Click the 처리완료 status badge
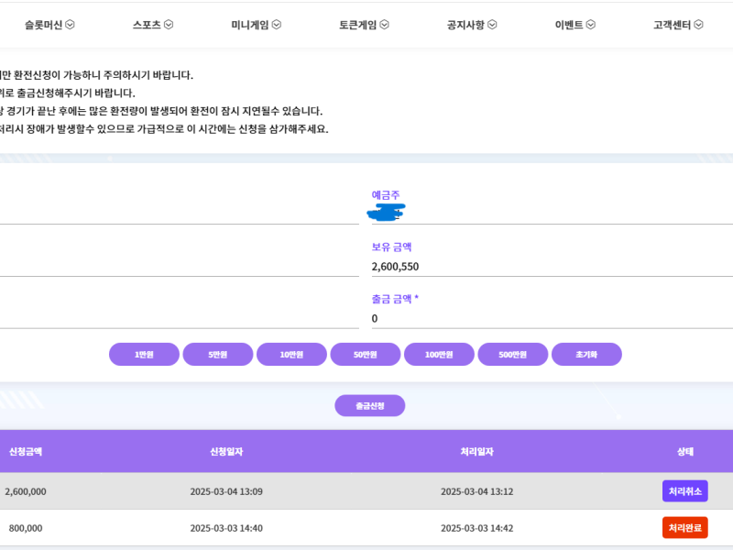Screen dimensions: 733x550 (684, 528)
